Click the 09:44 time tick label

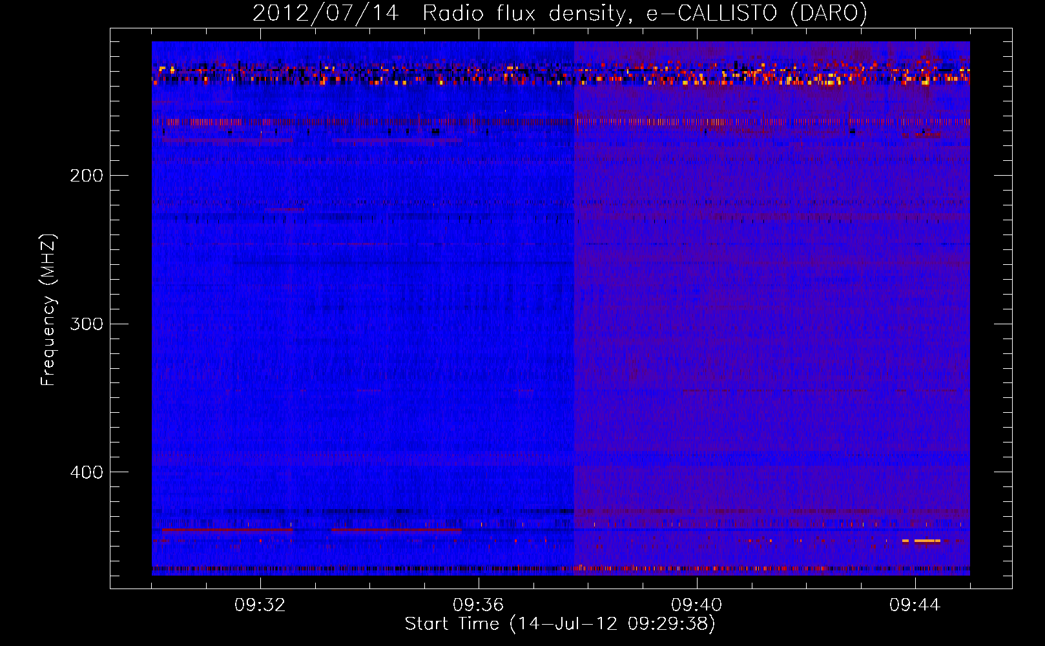(915, 605)
